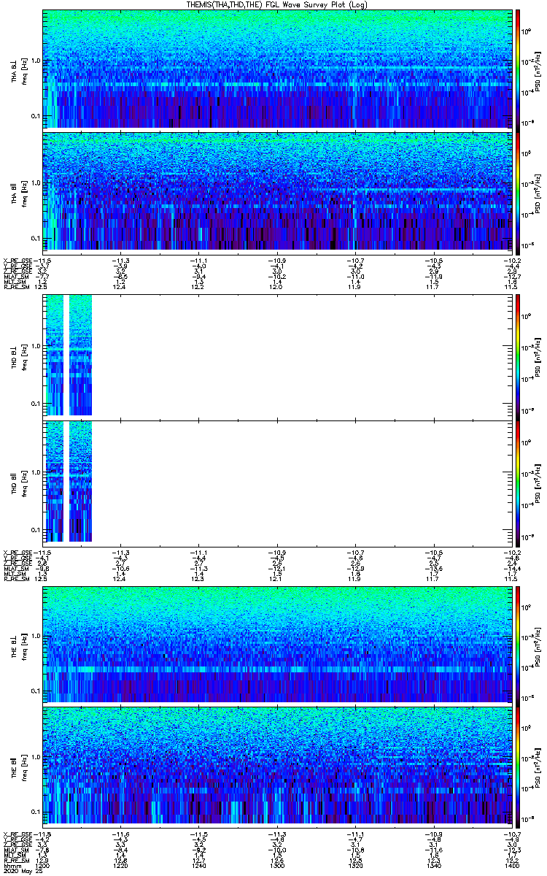Click the 1300 time tick label
Screen dimensions: 547x876
(x=276, y=865)
